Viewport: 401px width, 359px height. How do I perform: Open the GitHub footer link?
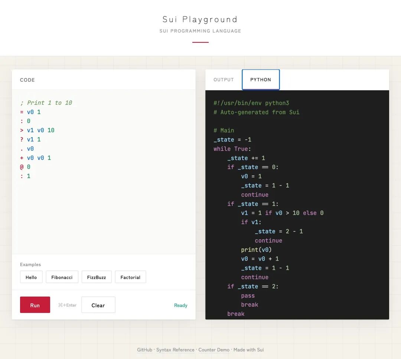point(144,350)
